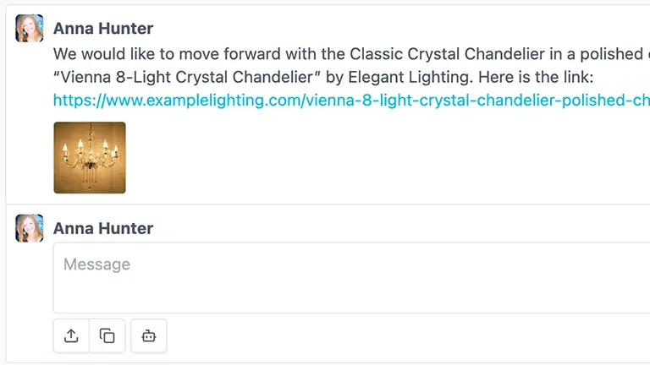Image resolution: width=650 pixels, height=365 pixels.
Task: Click Anna Hunter's avatar in the chandelier message
Action: (30, 28)
